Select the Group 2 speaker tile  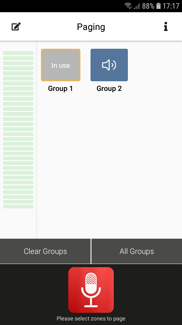(109, 65)
